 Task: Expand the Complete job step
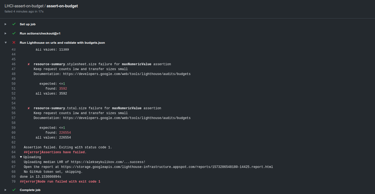tap(5, 190)
